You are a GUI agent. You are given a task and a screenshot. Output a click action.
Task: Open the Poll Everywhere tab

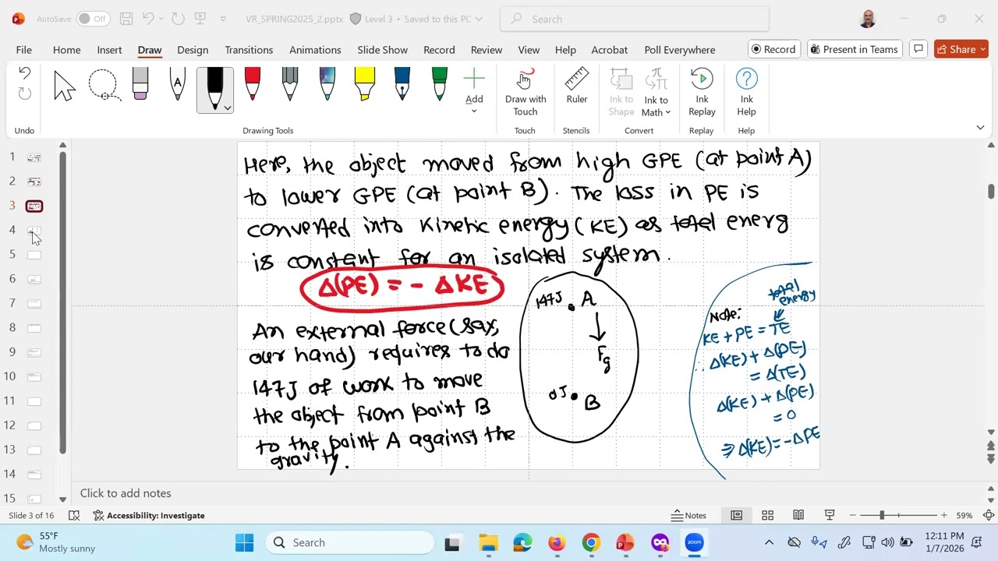click(679, 50)
